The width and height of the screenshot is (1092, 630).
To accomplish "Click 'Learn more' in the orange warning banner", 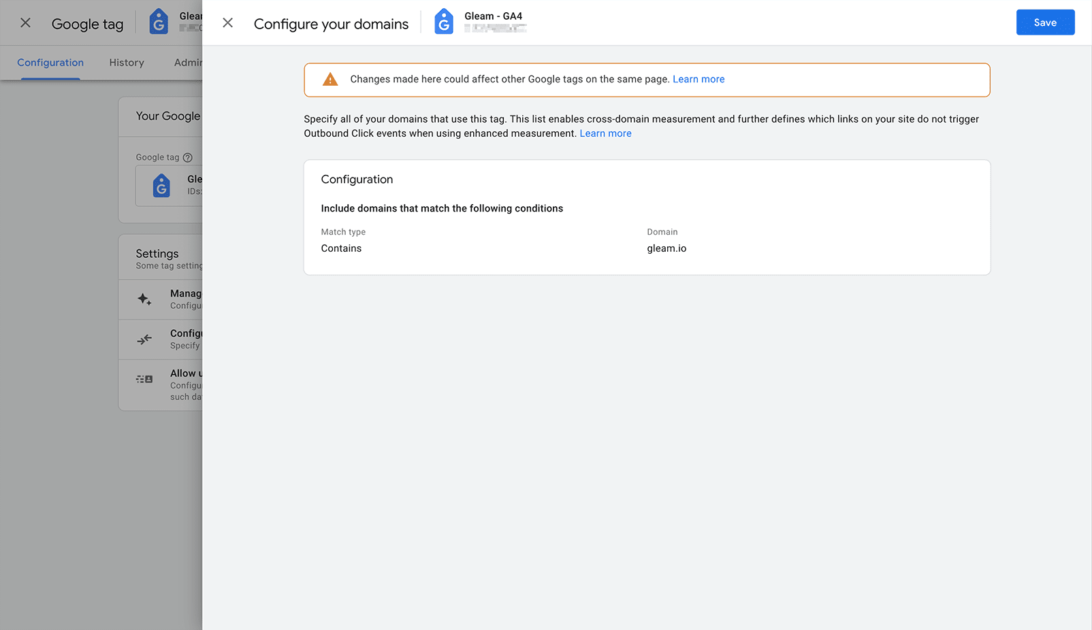I will pyautogui.click(x=698, y=79).
